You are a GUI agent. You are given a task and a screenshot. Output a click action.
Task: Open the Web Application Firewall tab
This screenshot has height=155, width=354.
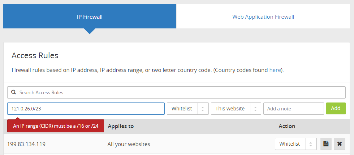pos(263,17)
